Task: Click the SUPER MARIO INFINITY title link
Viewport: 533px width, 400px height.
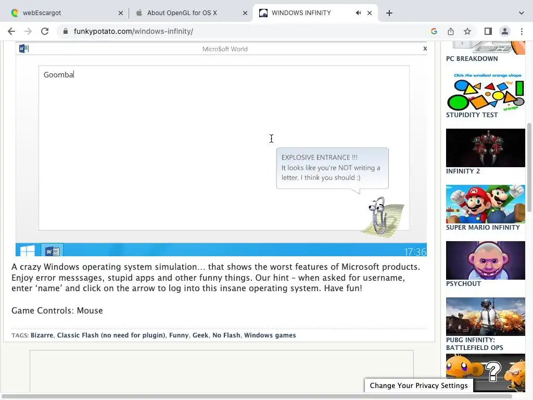Action: [x=483, y=228]
